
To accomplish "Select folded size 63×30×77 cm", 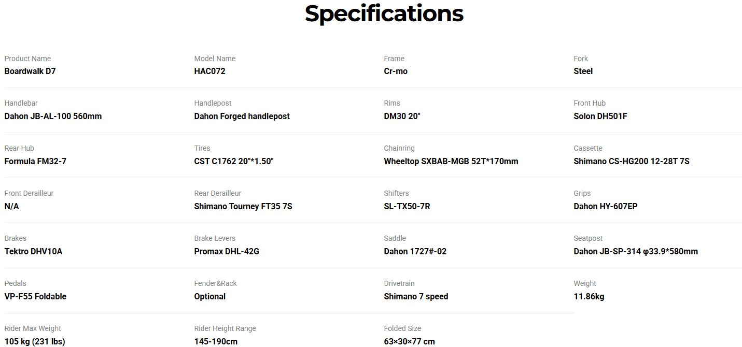I will click(409, 342).
